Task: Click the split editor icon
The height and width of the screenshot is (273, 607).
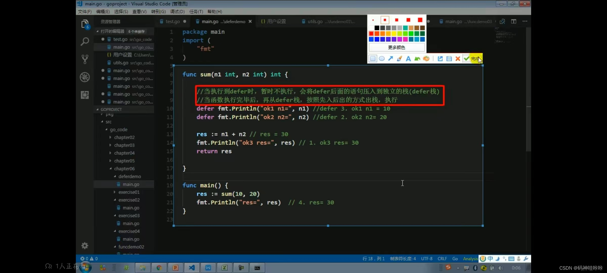Action: pyautogui.click(x=514, y=21)
